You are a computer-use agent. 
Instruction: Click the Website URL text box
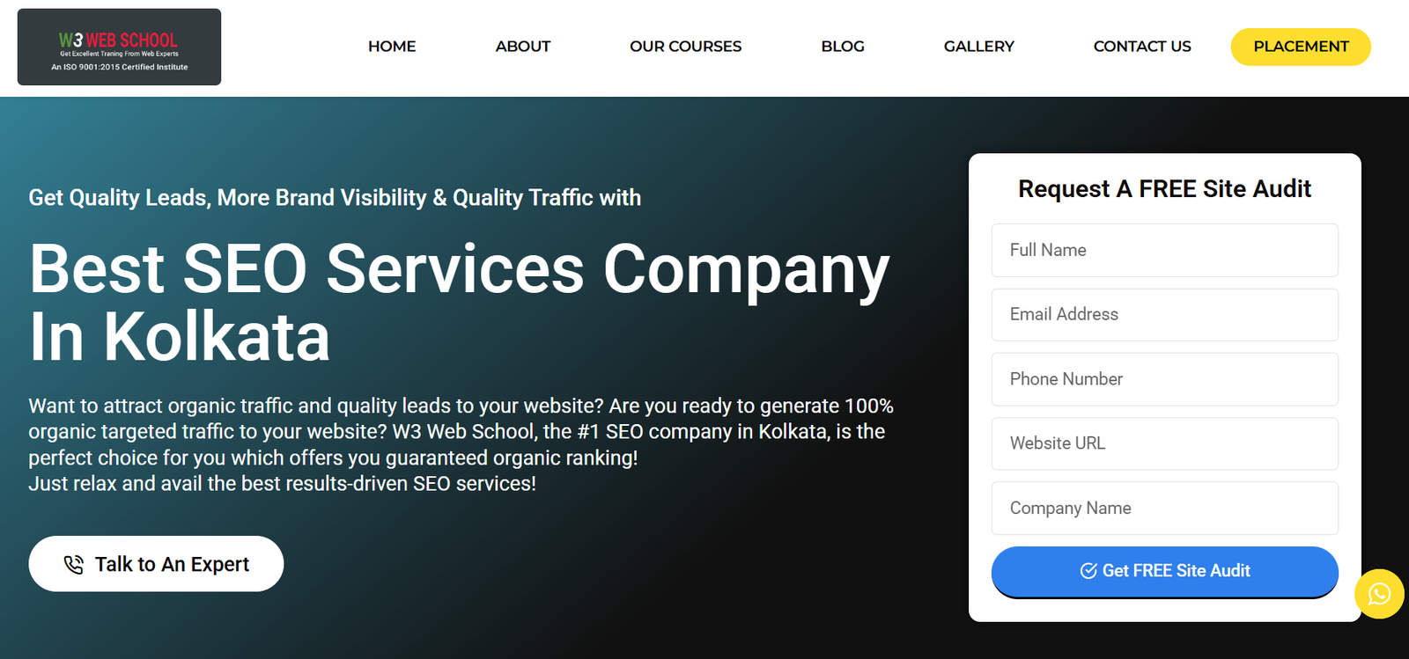[1164, 443]
